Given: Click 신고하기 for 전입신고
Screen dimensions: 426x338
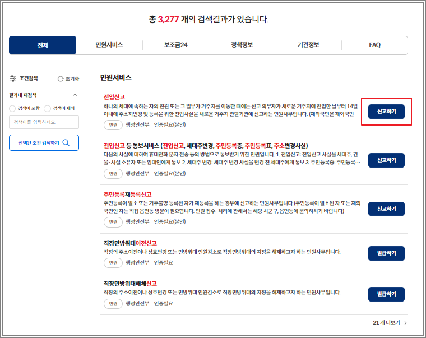Looking at the screenshot, I should click(386, 112).
